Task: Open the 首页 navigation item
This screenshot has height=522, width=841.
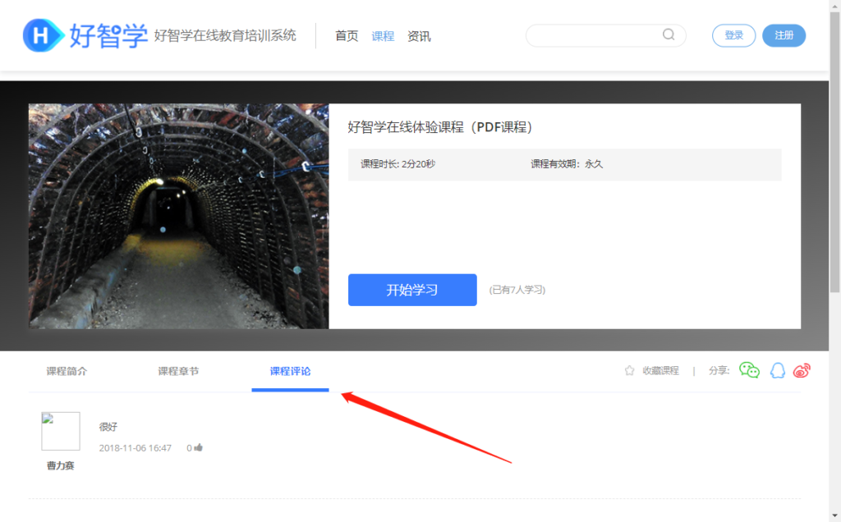Action: [x=347, y=36]
